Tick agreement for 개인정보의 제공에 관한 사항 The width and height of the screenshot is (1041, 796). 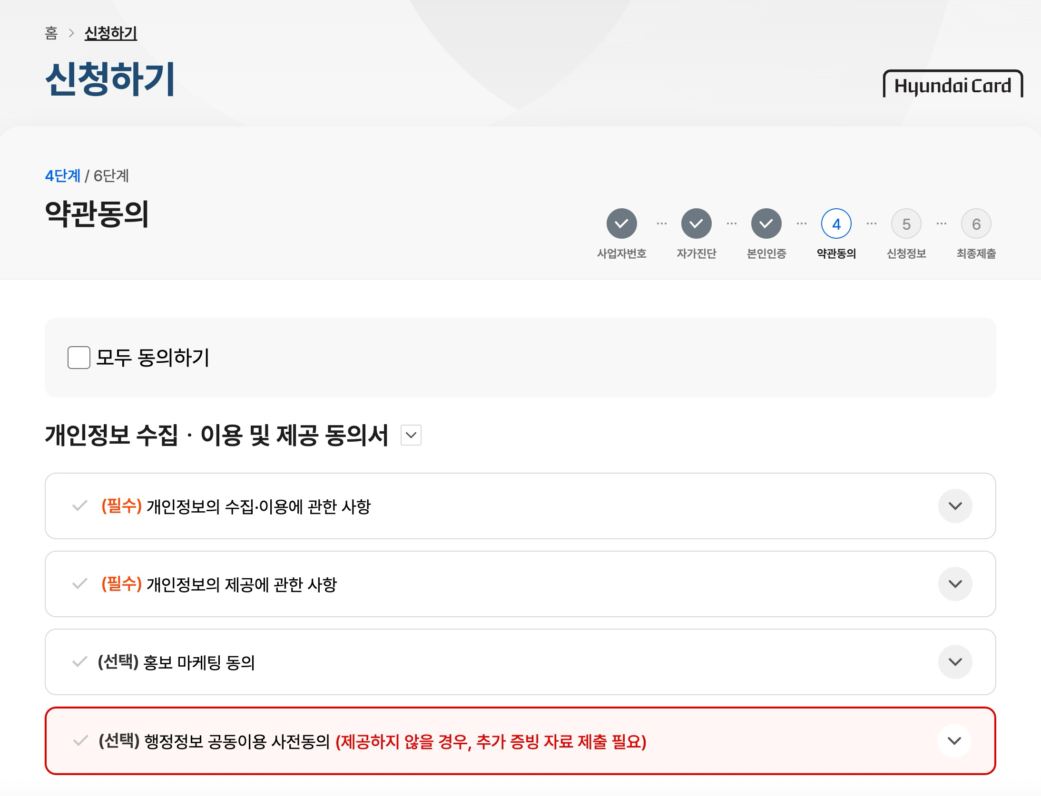coord(79,583)
